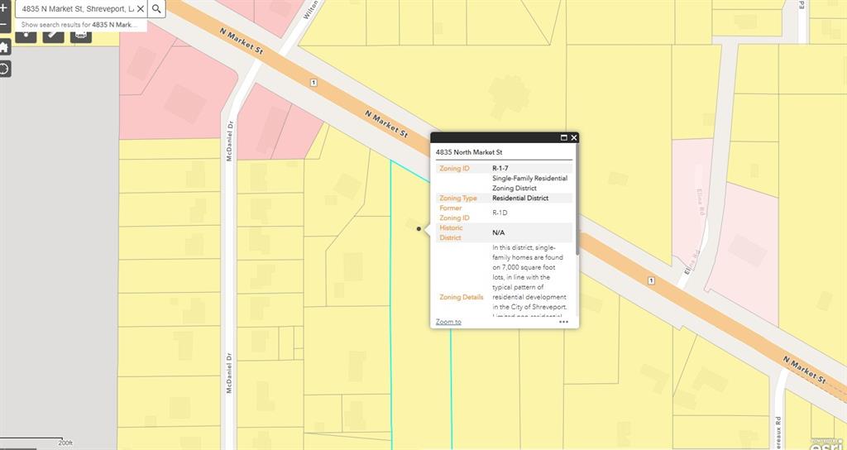
Task: Click the Esri logo in the corner
Action: (x=827, y=443)
